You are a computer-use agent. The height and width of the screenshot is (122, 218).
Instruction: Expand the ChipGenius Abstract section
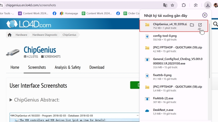pos(35,100)
